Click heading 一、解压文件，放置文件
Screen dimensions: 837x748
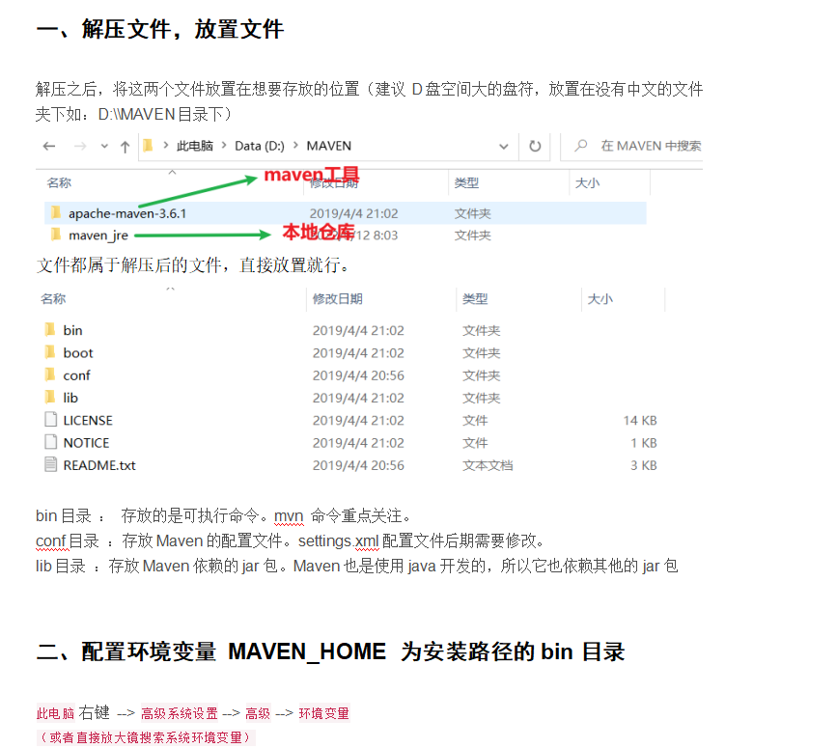click(x=159, y=29)
